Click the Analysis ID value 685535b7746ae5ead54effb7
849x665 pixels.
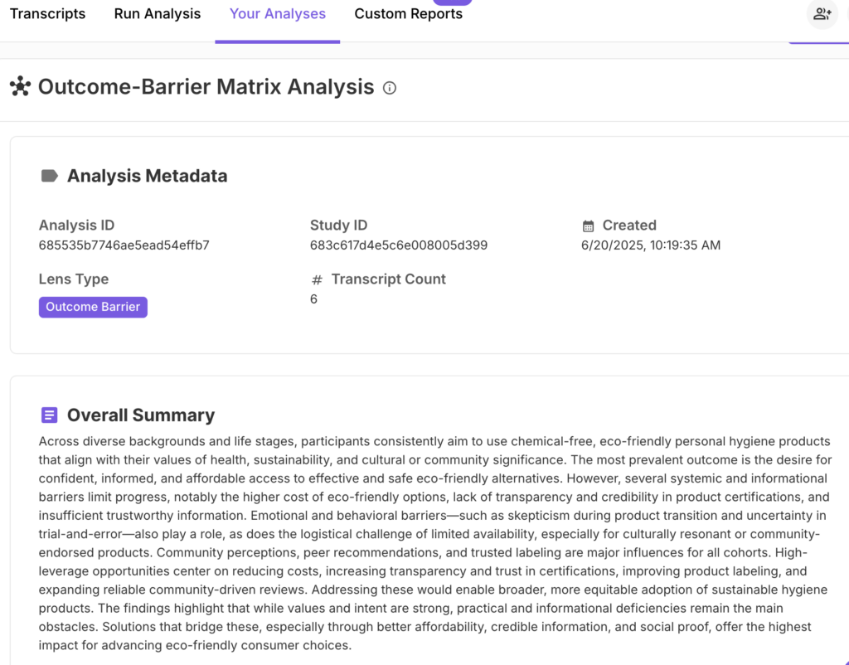pos(124,245)
